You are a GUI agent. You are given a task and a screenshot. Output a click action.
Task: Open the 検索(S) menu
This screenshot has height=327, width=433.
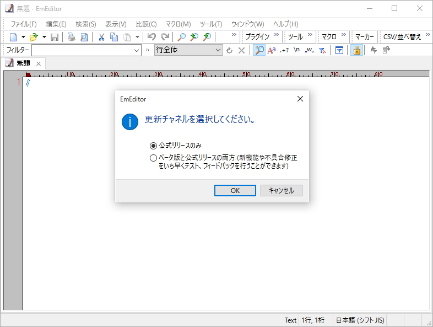(x=86, y=24)
